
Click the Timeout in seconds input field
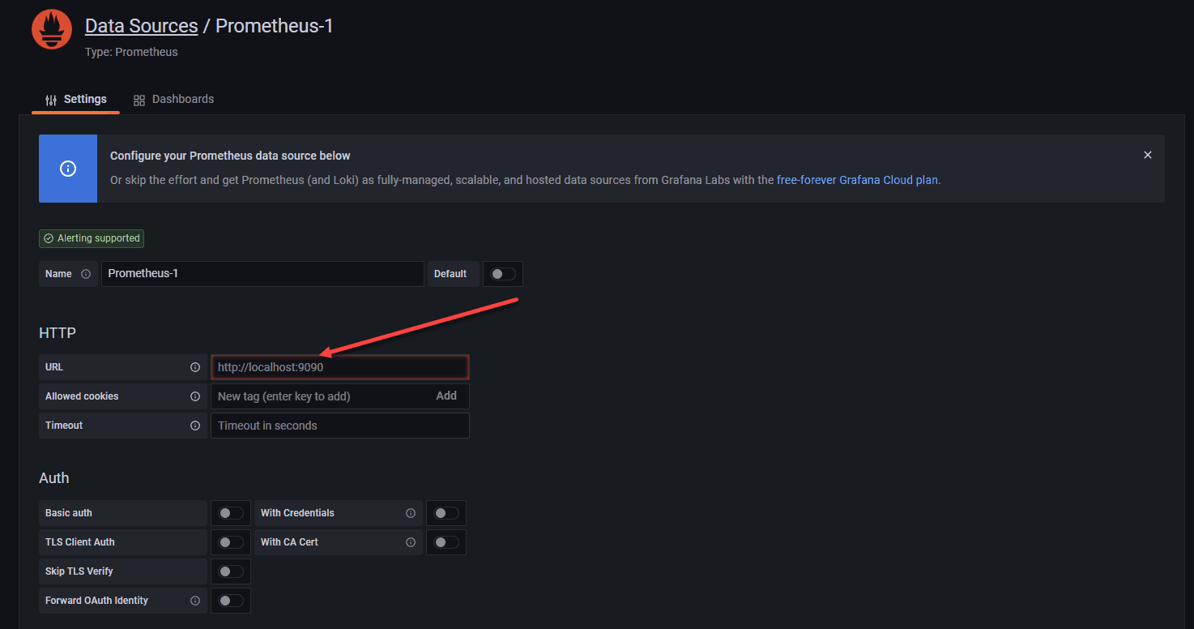[x=340, y=426]
